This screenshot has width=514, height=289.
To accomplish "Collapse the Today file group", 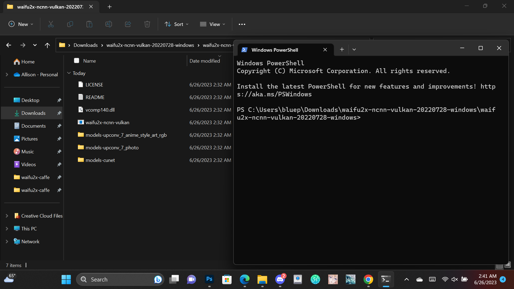I will point(69,73).
